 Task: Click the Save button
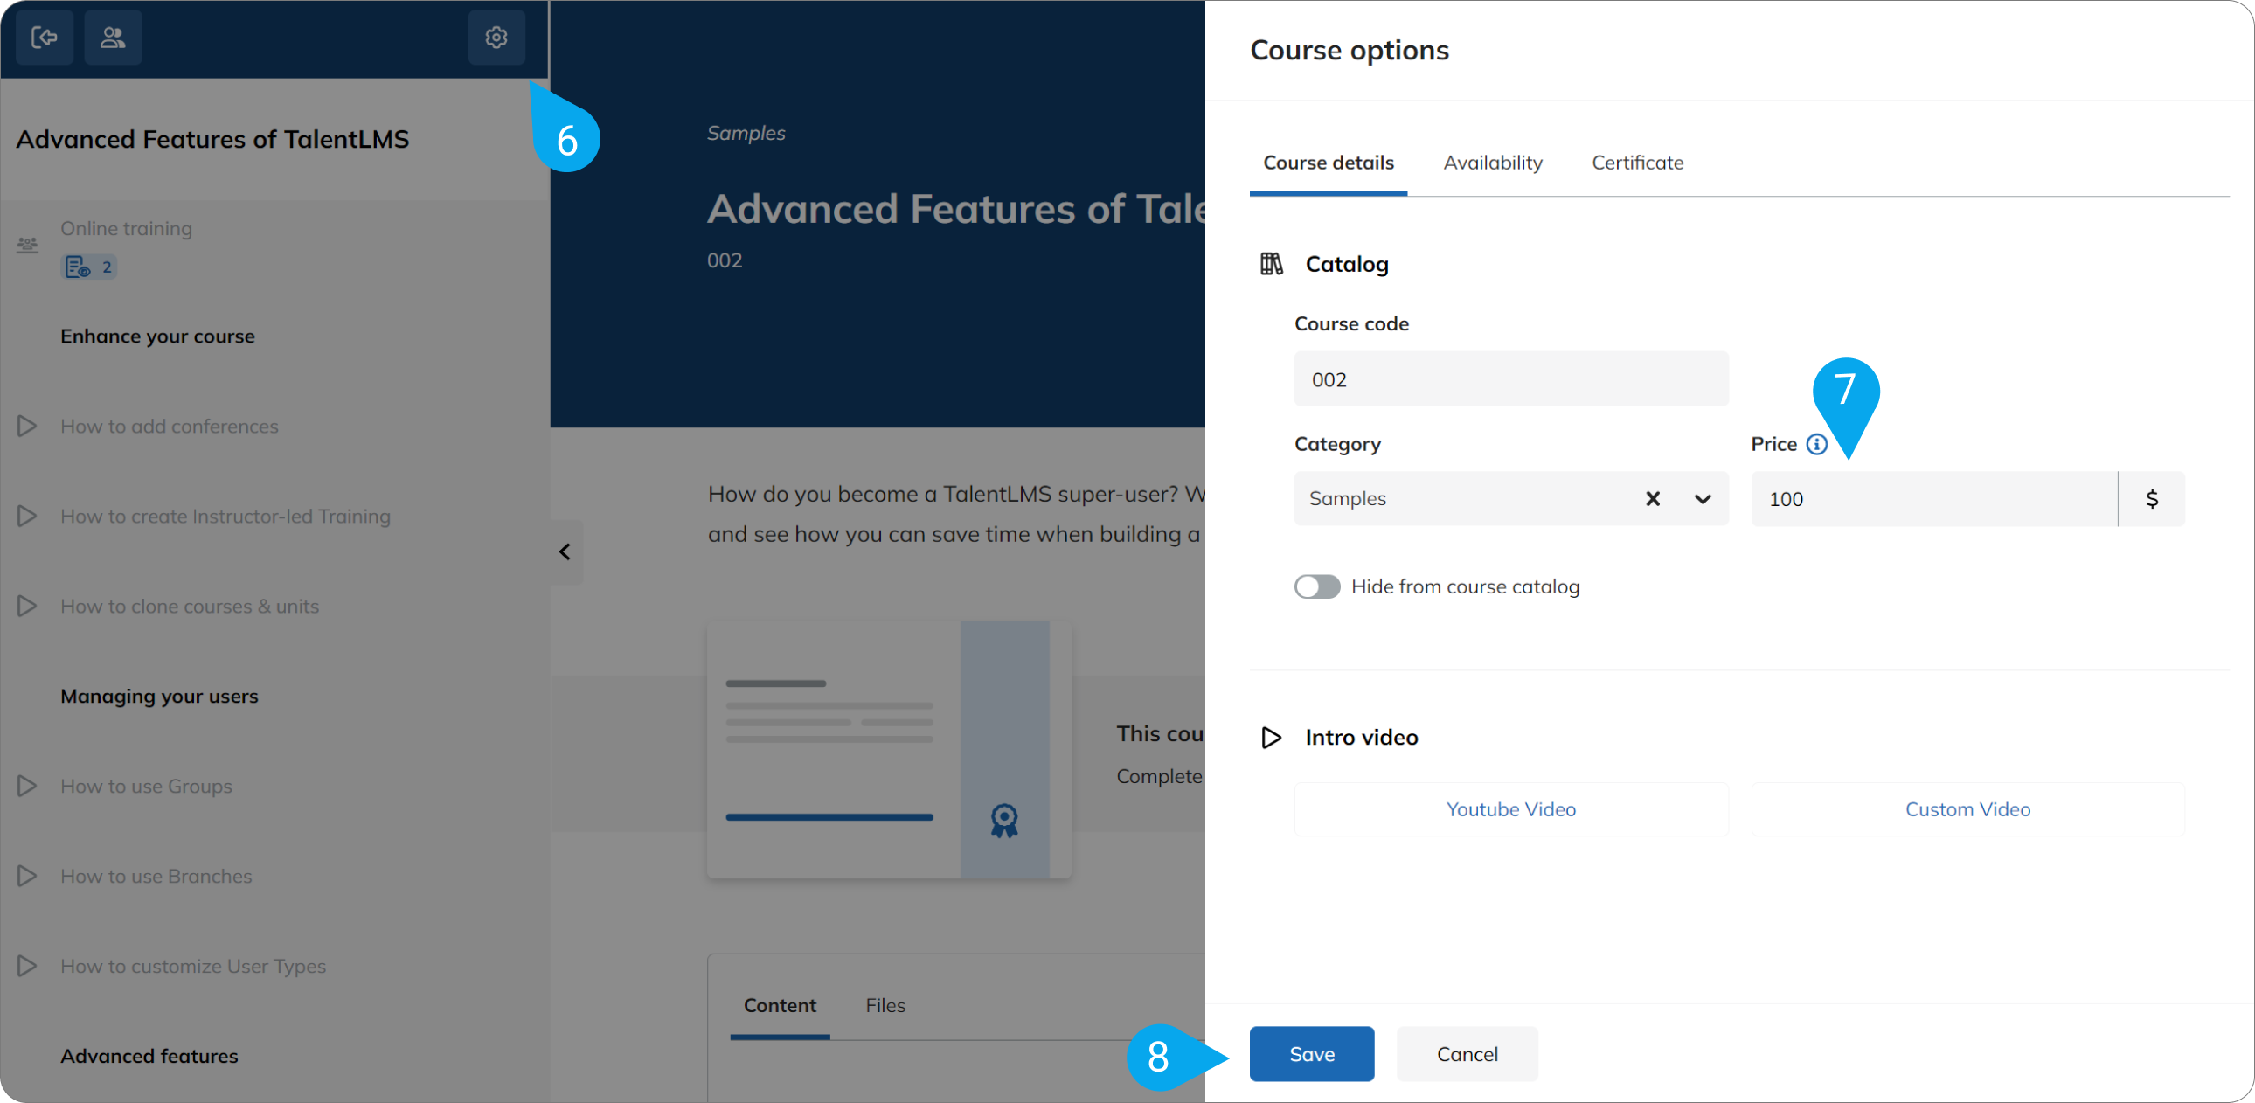click(1311, 1054)
